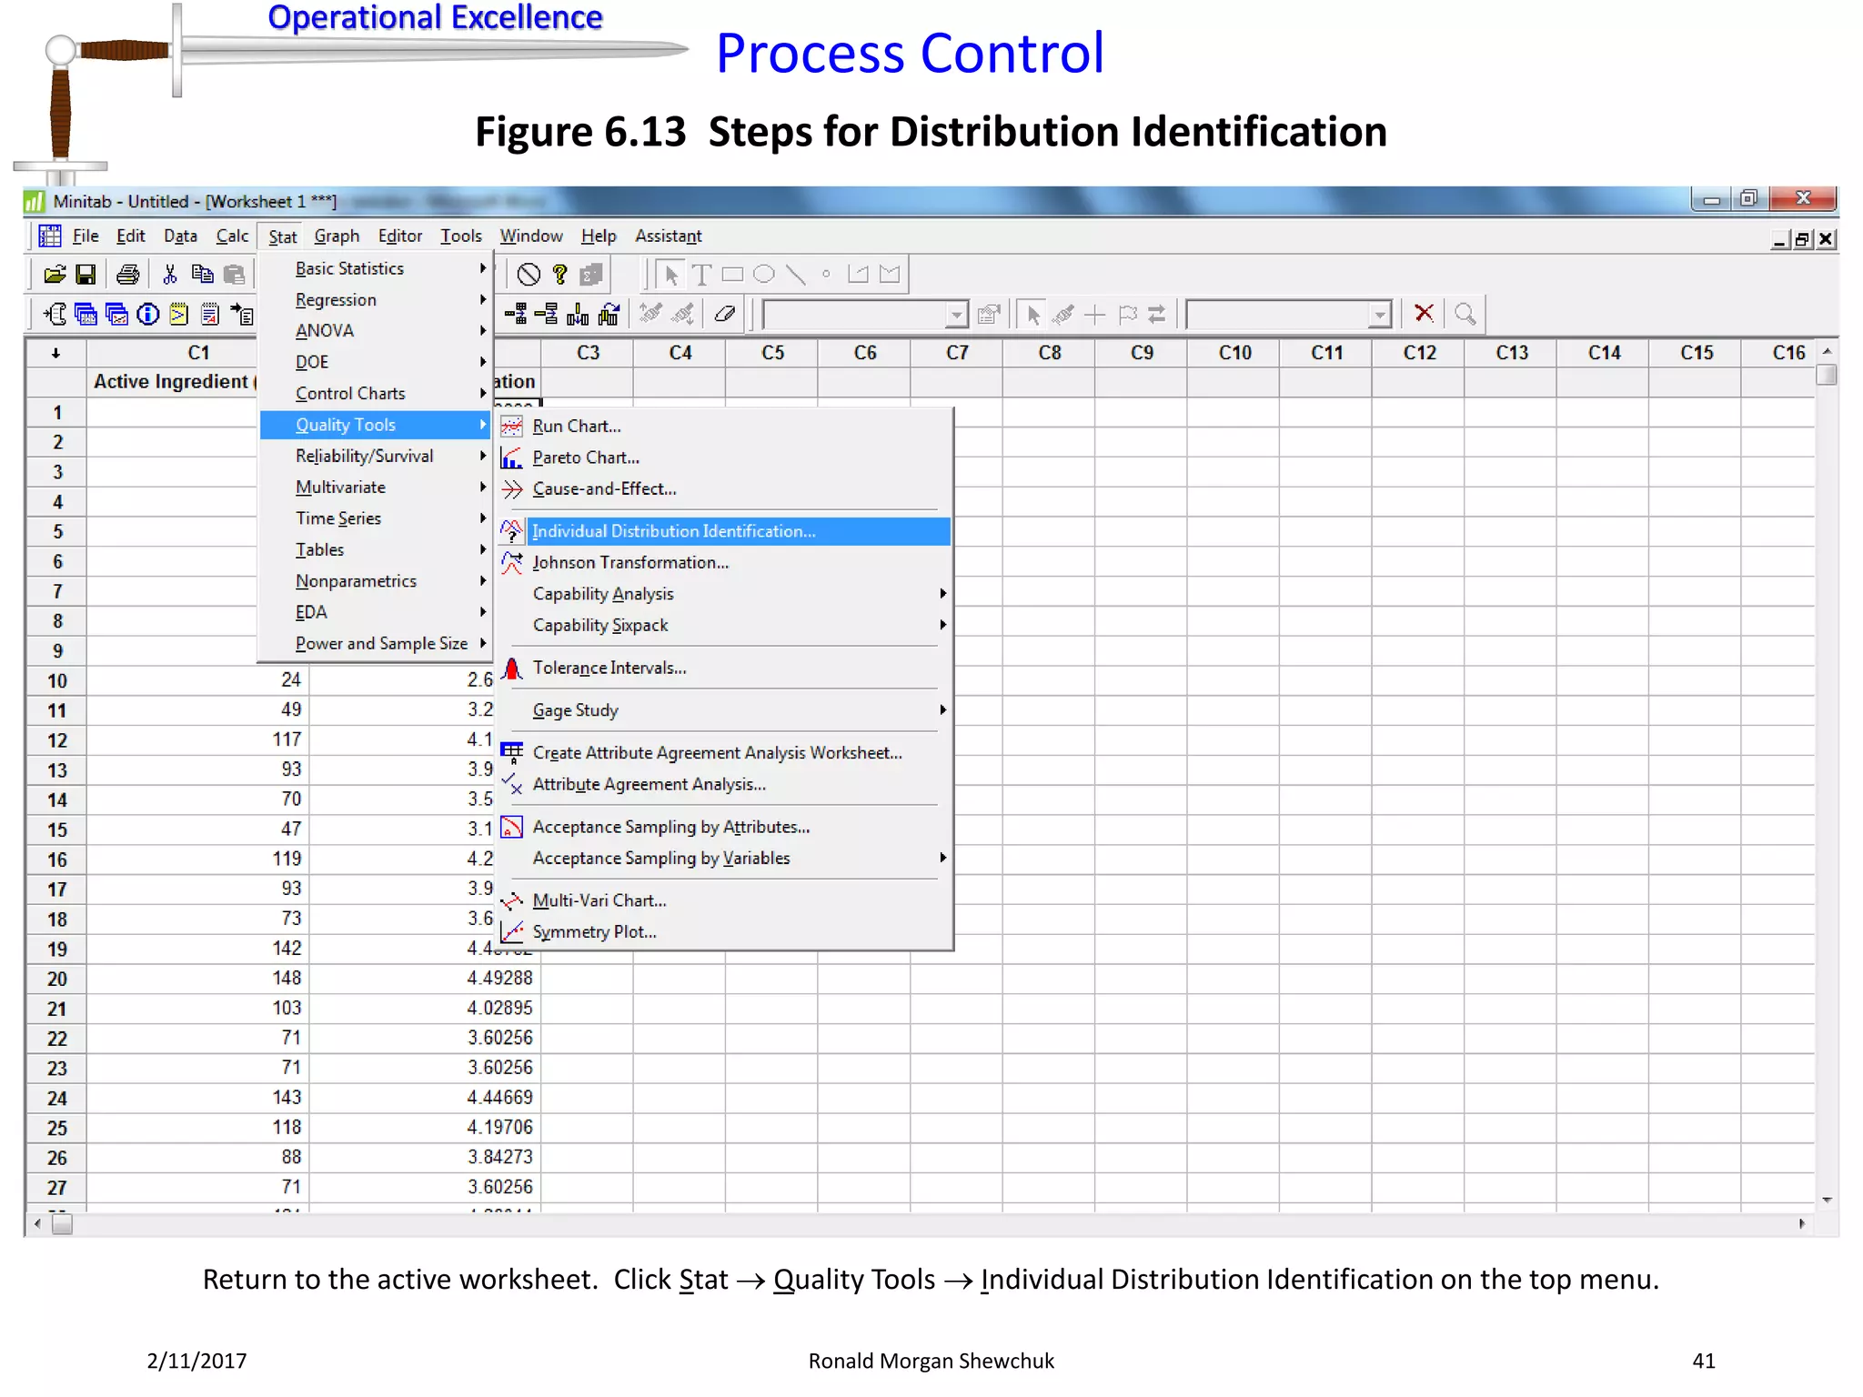Click the horizontal scrollbar thumb
This screenshot has height=1397, width=1863.
click(62, 1225)
